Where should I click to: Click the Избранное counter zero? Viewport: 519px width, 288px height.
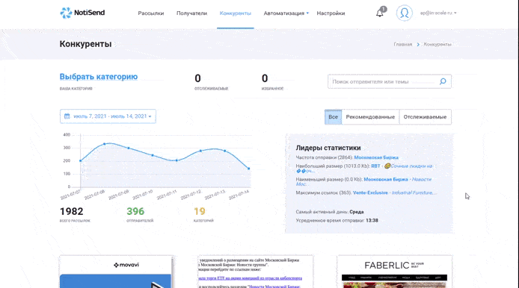(x=265, y=78)
